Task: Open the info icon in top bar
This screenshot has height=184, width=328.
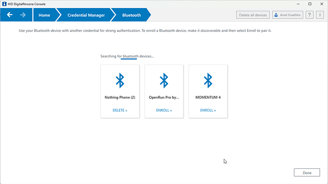Action: point(320,15)
